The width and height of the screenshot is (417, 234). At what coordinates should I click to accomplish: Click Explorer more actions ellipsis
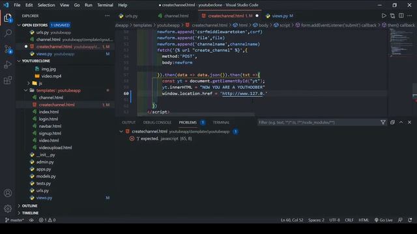(x=107, y=16)
